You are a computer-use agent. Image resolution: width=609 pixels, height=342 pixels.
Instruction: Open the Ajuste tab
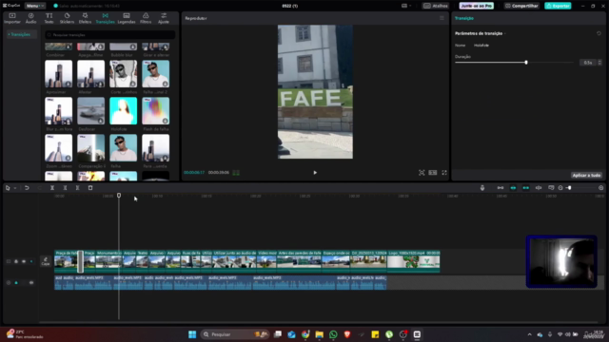(164, 18)
